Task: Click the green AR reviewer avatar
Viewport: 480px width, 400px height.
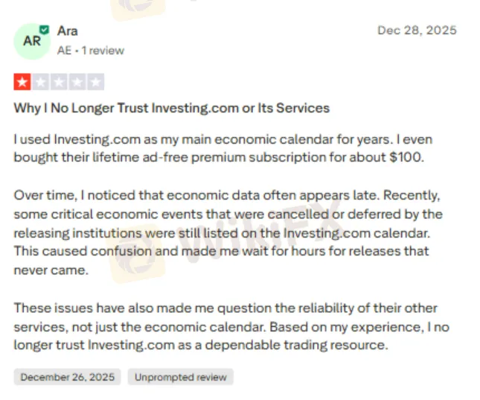Action: pyautogui.click(x=32, y=41)
